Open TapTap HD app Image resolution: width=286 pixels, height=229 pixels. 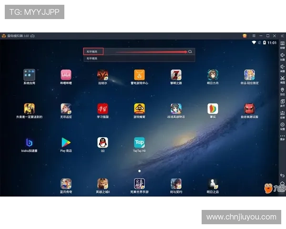pos(139,142)
